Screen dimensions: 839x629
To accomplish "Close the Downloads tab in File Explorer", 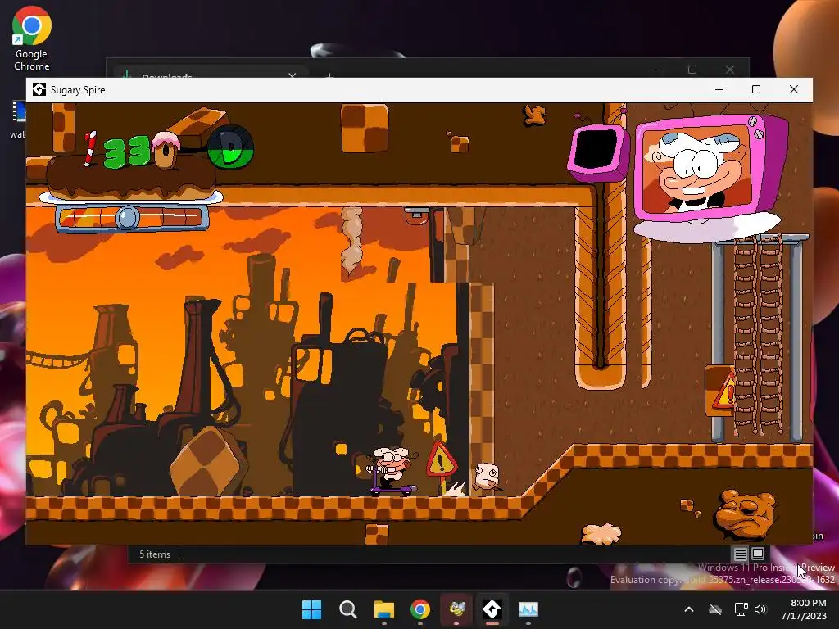I will (x=293, y=76).
